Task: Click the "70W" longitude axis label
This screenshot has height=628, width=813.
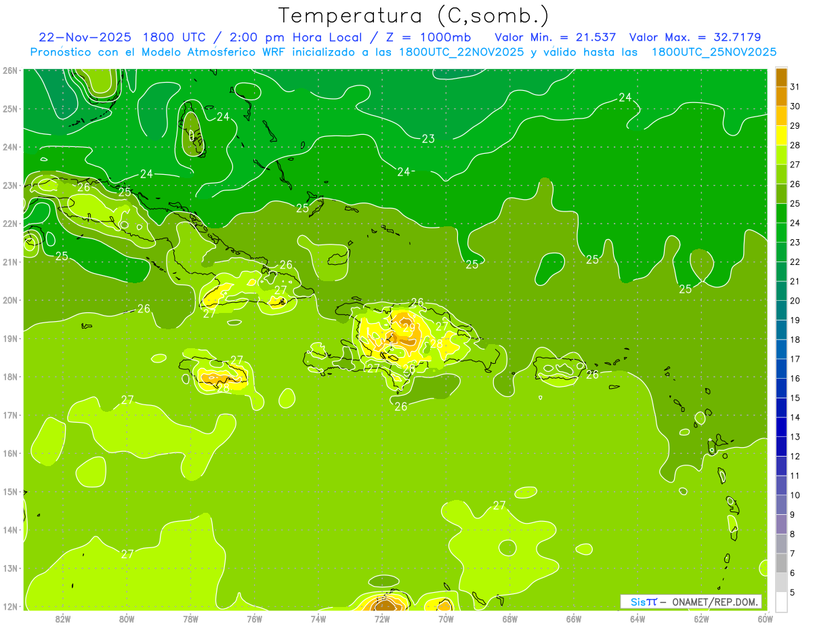Action: pyautogui.click(x=446, y=618)
